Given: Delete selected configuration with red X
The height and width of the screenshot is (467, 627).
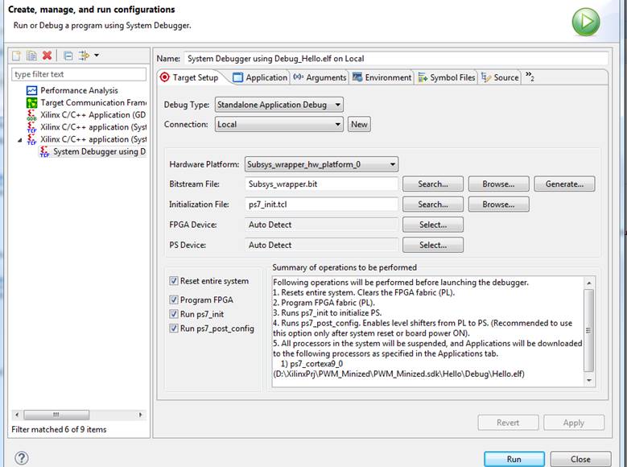Looking at the screenshot, I should point(47,56).
